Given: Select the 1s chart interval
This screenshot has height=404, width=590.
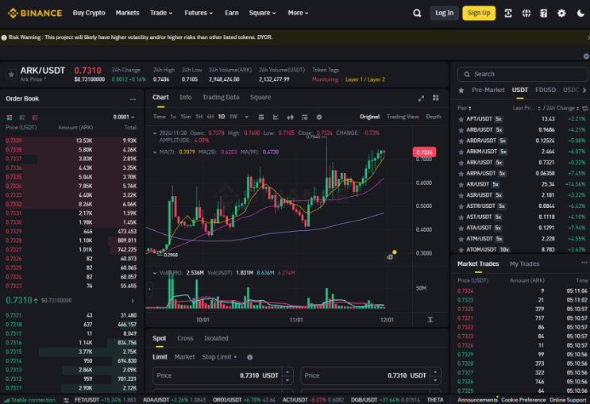Looking at the screenshot, I should (173, 117).
